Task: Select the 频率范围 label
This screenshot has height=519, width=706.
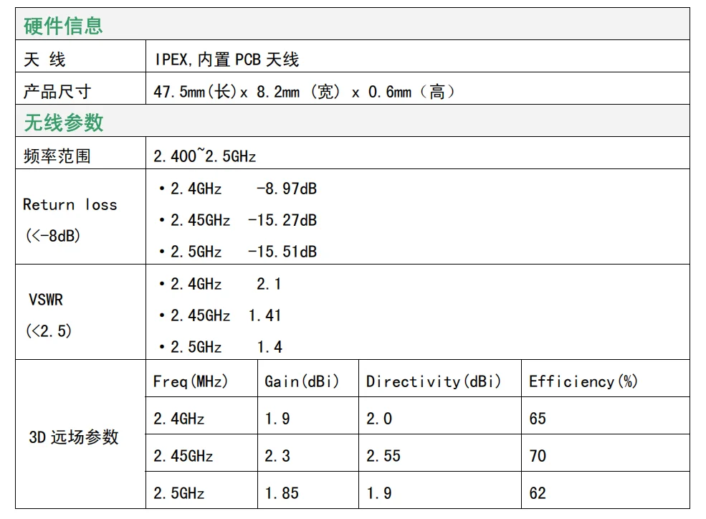Action: click(57, 156)
